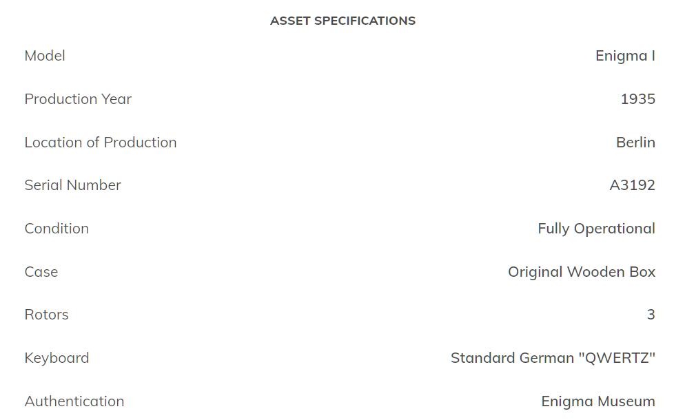Click the Original Wooden Box value
Image resolution: width=685 pixels, height=420 pixels.
point(582,272)
